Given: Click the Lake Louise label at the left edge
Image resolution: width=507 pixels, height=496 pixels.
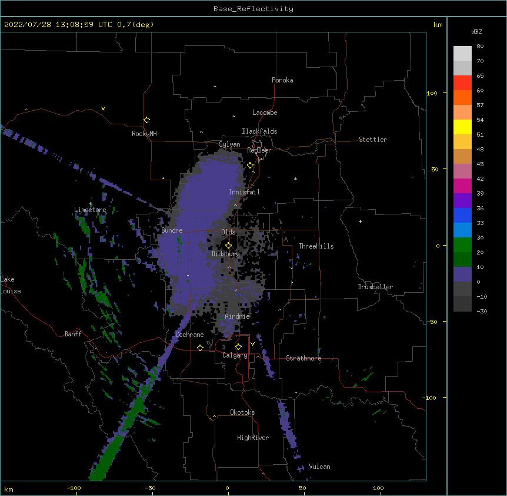Looking at the screenshot, I should coord(11,285).
